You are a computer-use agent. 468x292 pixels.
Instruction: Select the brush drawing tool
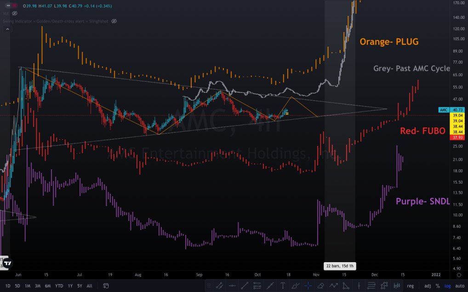295,286
